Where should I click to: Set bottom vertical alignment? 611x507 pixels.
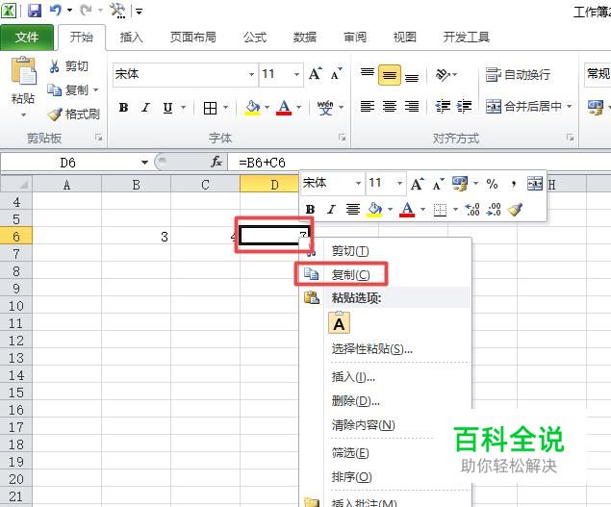(x=412, y=77)
